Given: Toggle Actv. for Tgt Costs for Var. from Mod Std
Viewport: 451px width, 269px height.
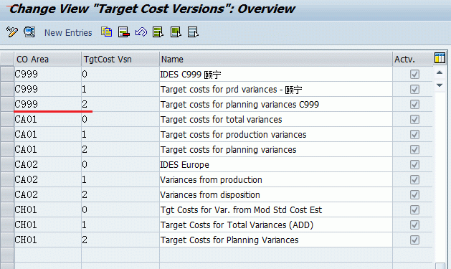Looking at the screenshot, I should tap(414, 209).
